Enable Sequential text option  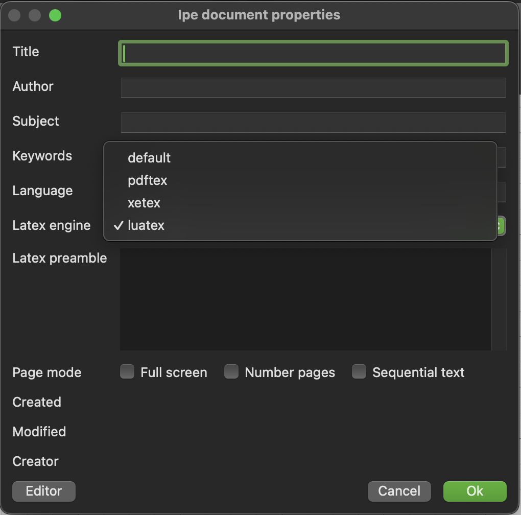pyautogui.click(x=359, y=372)
